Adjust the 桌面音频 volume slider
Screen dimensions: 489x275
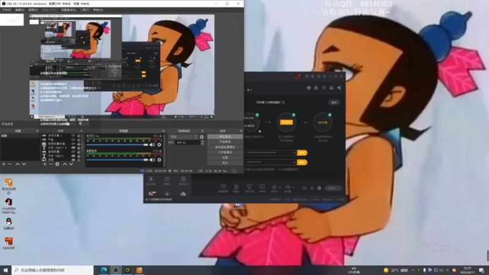pos(117,160)
